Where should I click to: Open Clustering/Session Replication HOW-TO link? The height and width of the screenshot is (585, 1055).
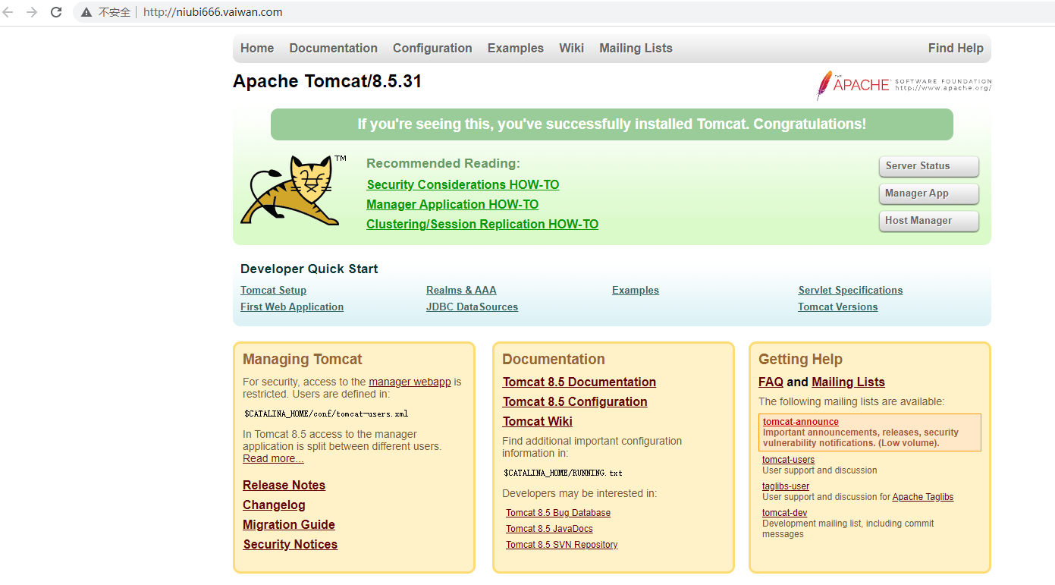pos(482,224)
